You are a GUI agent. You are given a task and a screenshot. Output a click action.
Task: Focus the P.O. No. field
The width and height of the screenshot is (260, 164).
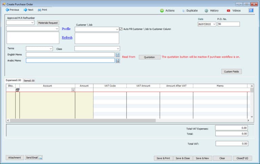click(229, 24)
